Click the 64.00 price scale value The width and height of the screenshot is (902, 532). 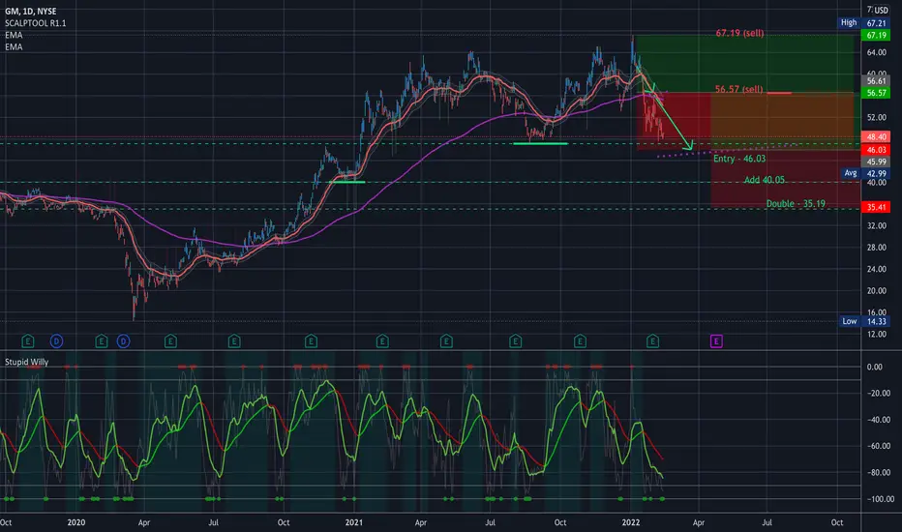pyautogui.click(x=877, y=52)
